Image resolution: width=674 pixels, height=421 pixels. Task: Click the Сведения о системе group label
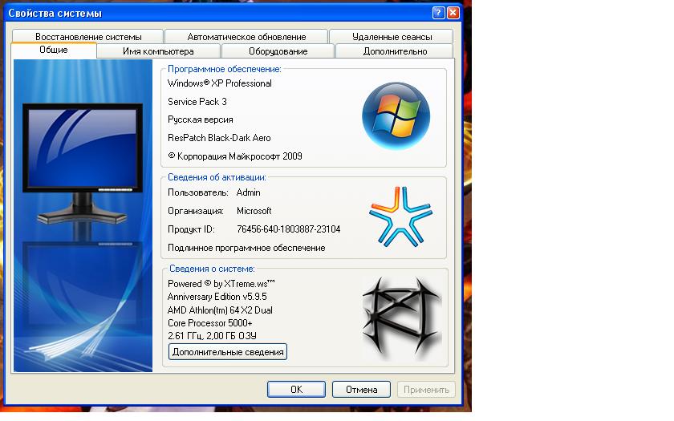[212, 269]
